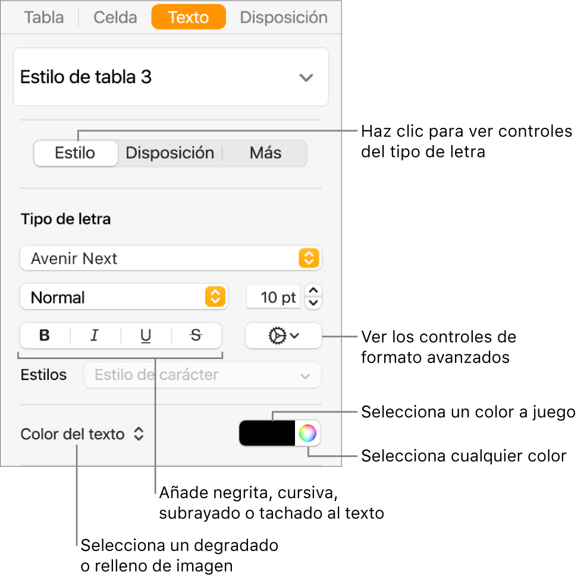Click the Más button in the Estilo row
Viewport: 587px width, 579px height.
(x=265, y=153)
